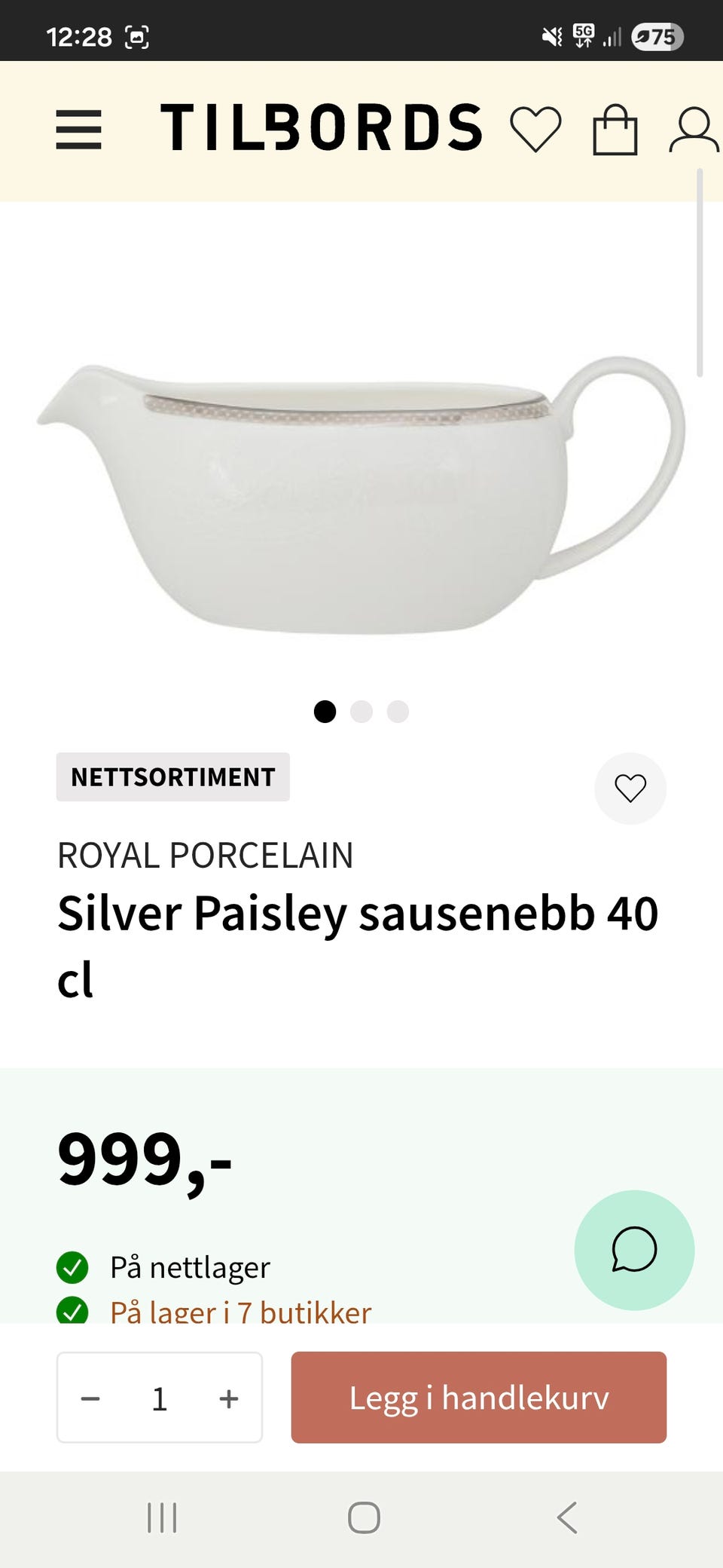Tap the Nettsortiment badge
The image size is (723, 1568).
pos(173,776)
